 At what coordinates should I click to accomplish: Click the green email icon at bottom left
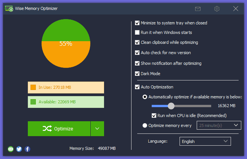click(x=11, y=149)
